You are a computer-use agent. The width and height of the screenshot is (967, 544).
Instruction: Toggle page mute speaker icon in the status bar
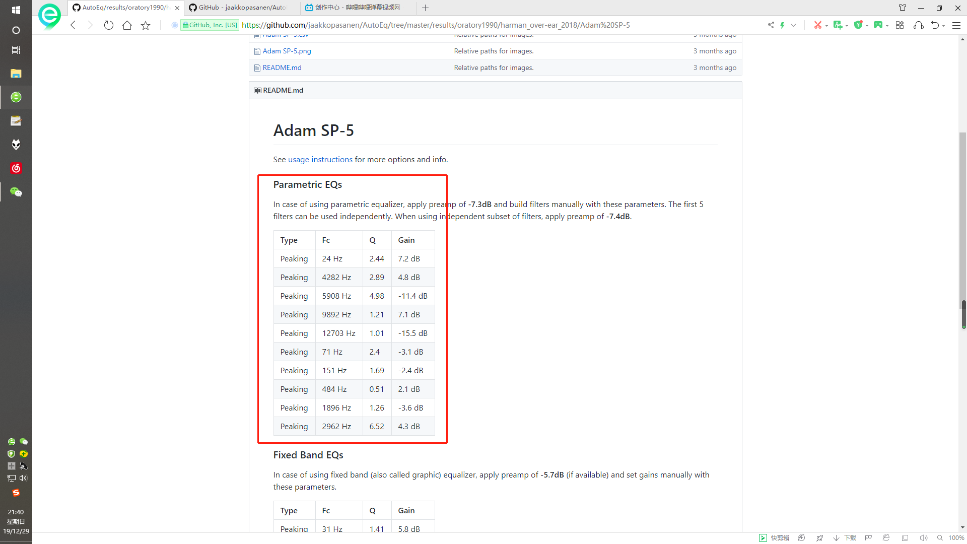pos(923,538)
